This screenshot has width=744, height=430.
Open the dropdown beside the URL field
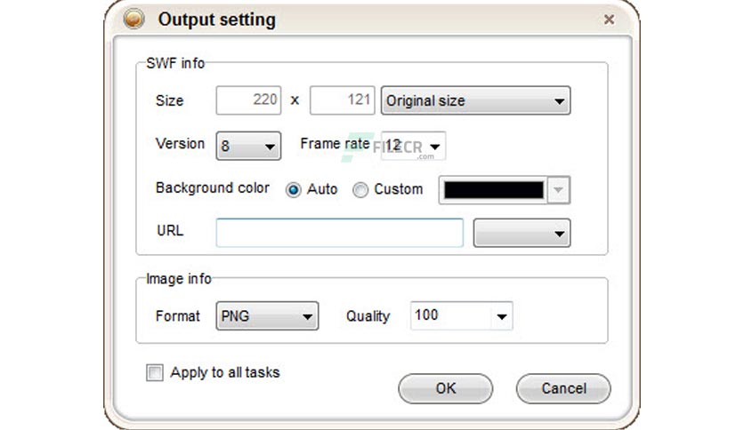pyautogui.click(x=522, y=233)
